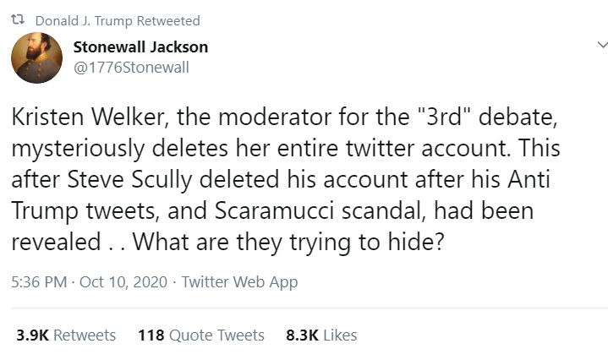The height and width of the screenshot is (360, 608).
Task: Open the Stonewall Jackson profile picture
Action: (x=37, y=57)
